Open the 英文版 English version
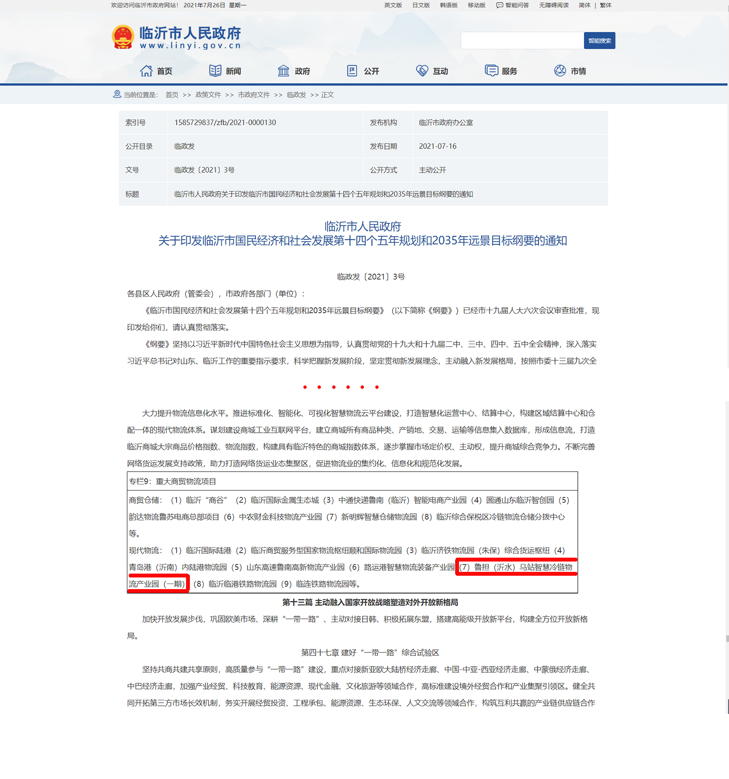This screenshot has width=729, height=779. pyautogui.click(x=393, y=5)
